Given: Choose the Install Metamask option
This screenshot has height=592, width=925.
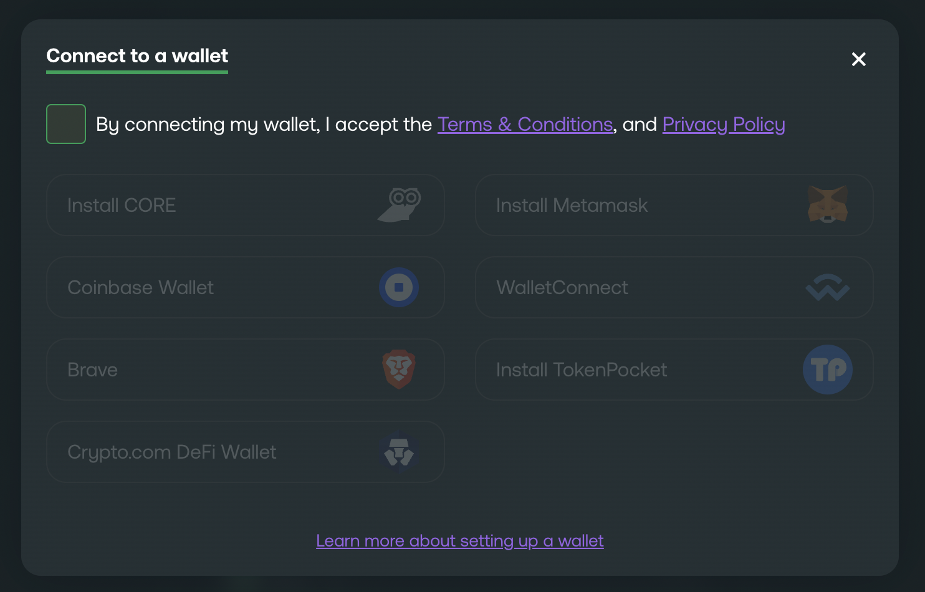Looking at the screenshot, I should [572, 206].
